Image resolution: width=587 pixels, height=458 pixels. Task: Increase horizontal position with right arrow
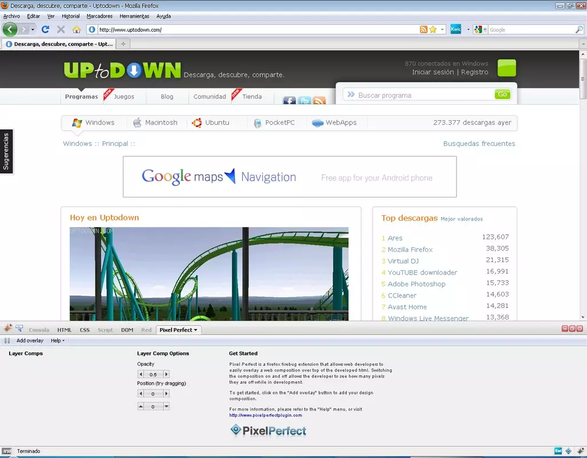[166, 393]
